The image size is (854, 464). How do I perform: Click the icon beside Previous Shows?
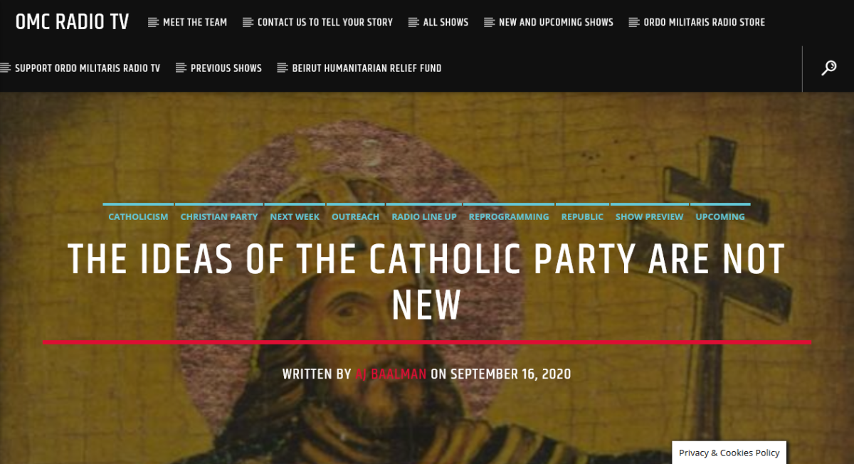[181, 68]
